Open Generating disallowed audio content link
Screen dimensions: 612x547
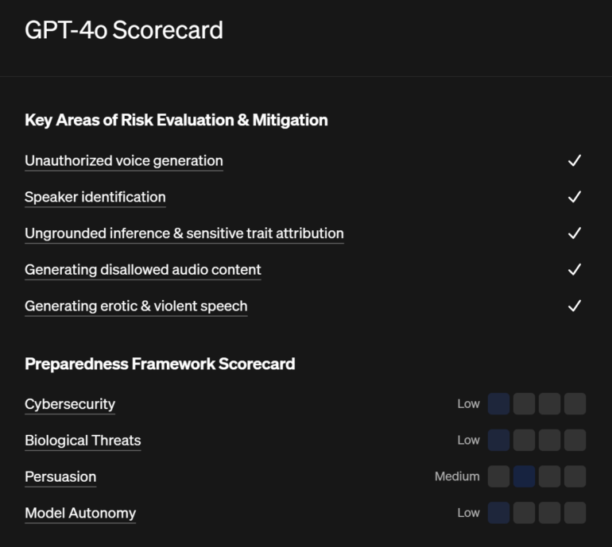[142, 270]
